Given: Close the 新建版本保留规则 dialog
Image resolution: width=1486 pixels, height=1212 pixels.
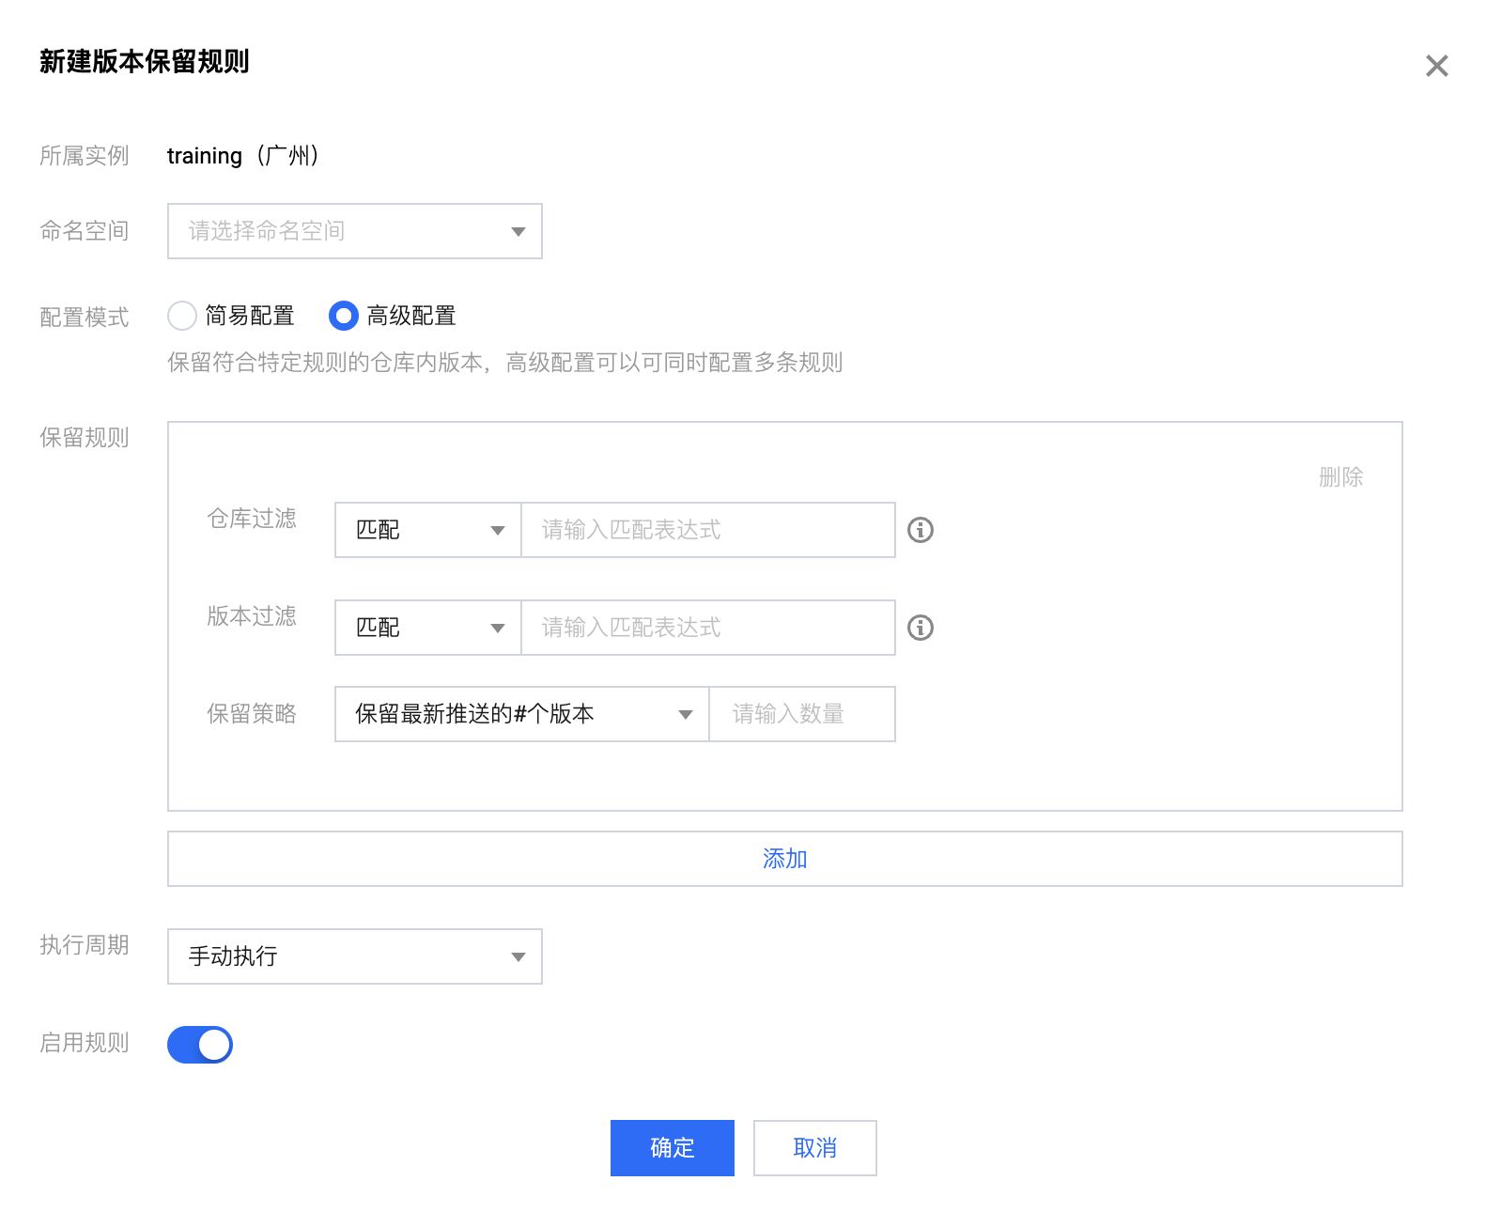Looking at the screenshot, I should click(1436, 66).
